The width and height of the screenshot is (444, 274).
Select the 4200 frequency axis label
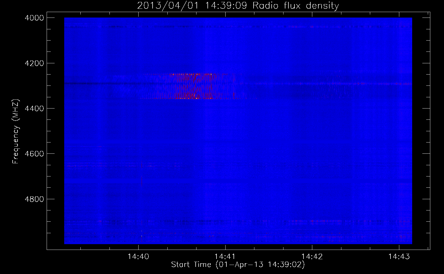[x=34, y=63]
